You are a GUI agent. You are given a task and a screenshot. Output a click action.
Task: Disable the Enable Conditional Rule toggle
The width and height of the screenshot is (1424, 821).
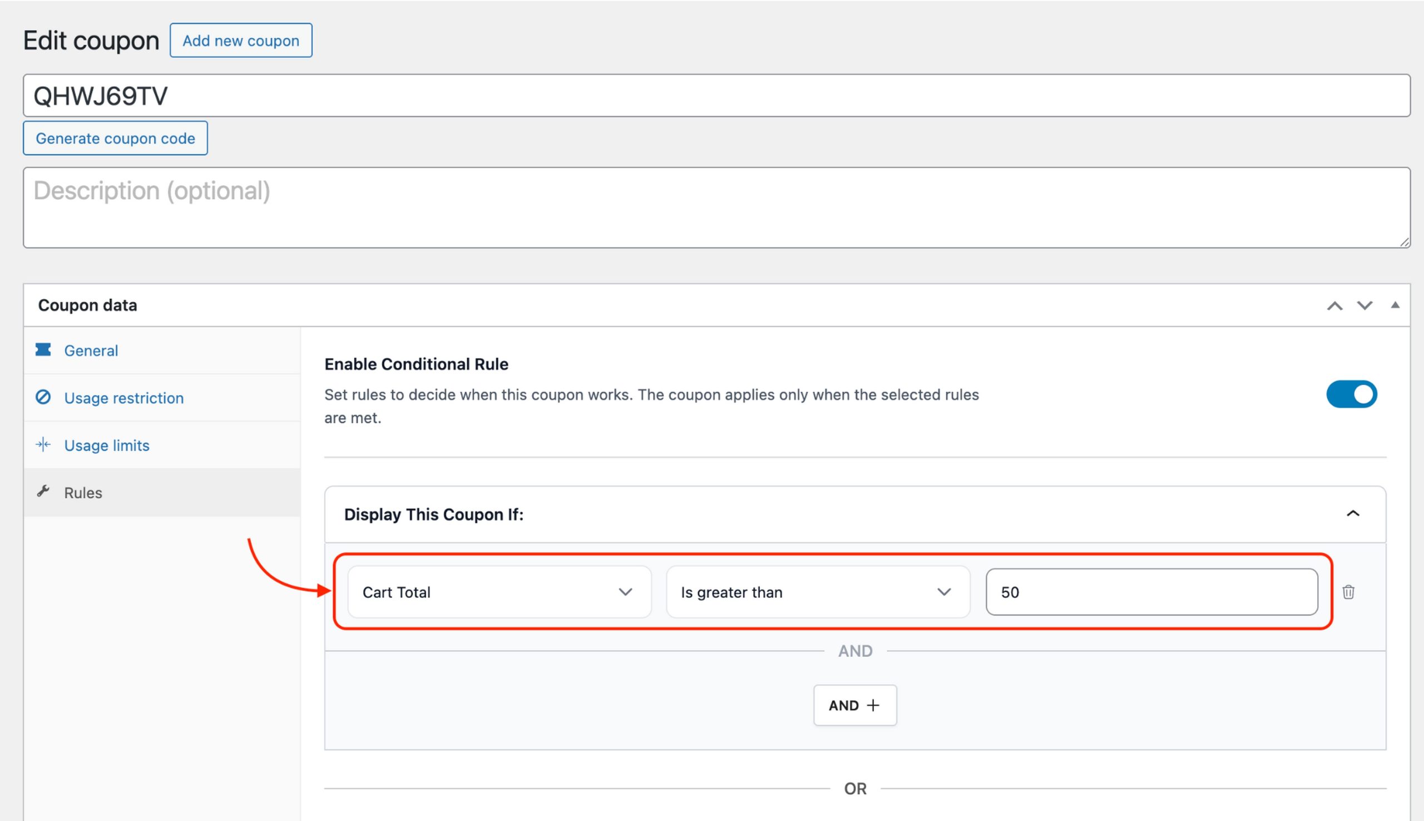point(1351,394)
